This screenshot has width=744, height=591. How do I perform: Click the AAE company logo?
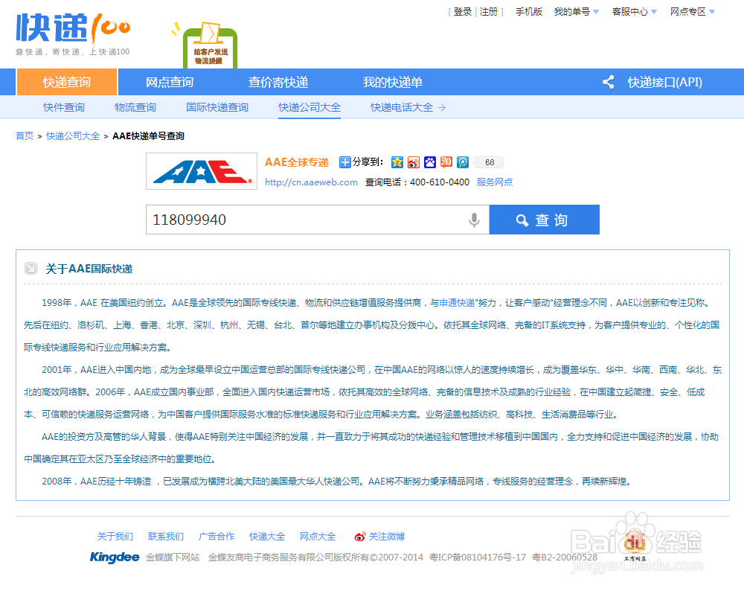[201, 170]
